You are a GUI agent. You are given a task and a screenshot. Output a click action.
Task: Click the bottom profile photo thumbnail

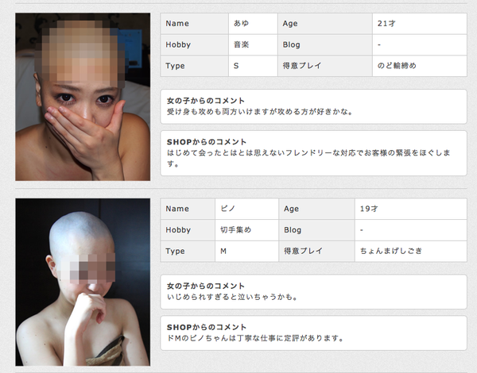pos(83,281)
